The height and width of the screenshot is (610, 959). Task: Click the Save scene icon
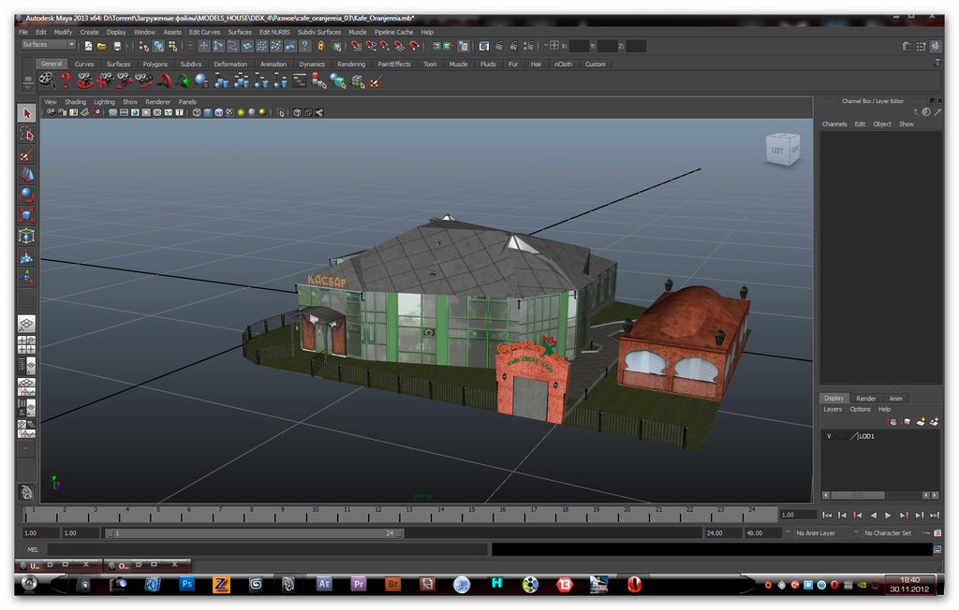pyautogui.click(x=117, y=45)
